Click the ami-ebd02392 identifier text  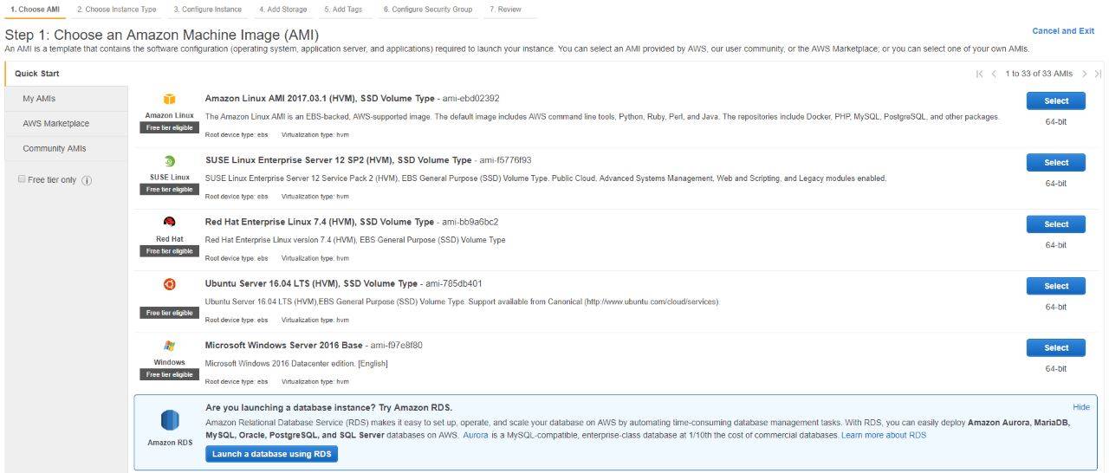coord(470,99)
